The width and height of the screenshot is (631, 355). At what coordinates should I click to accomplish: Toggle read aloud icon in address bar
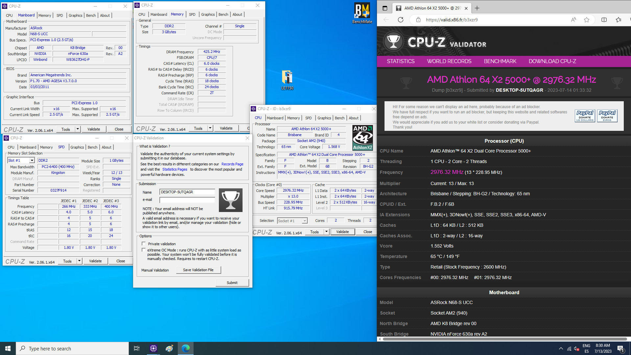pyautogui.click(x=573, y=20)
